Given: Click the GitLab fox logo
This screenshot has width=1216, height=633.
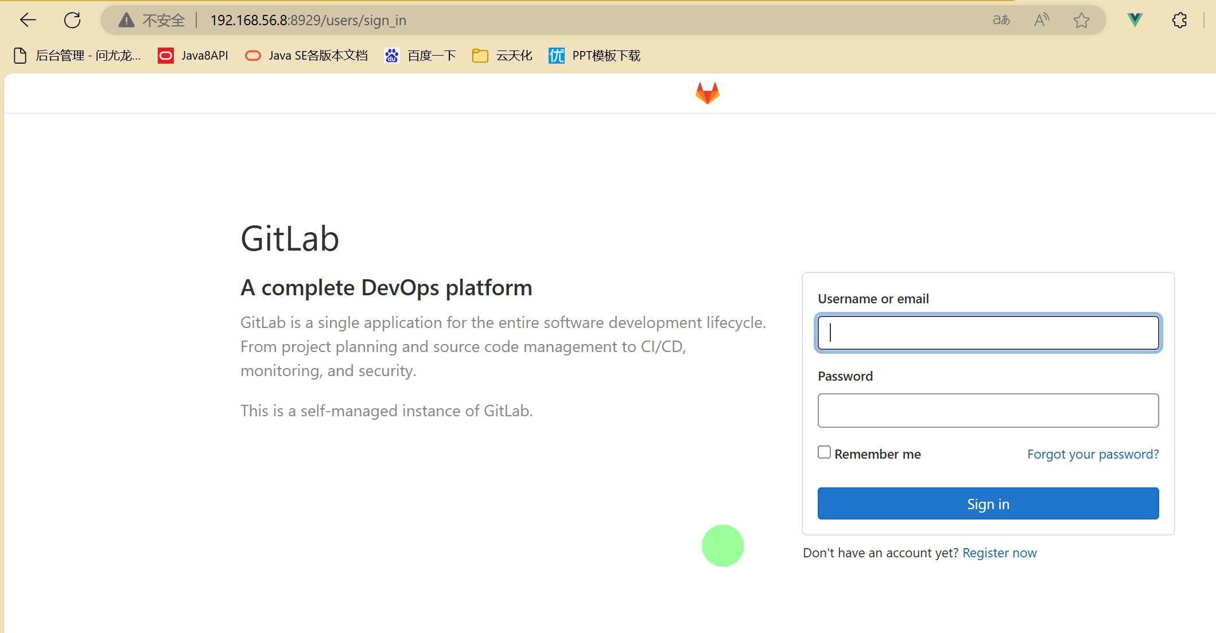Looking at the screenshot, I should pyautogui.click(x=707, y=93).
